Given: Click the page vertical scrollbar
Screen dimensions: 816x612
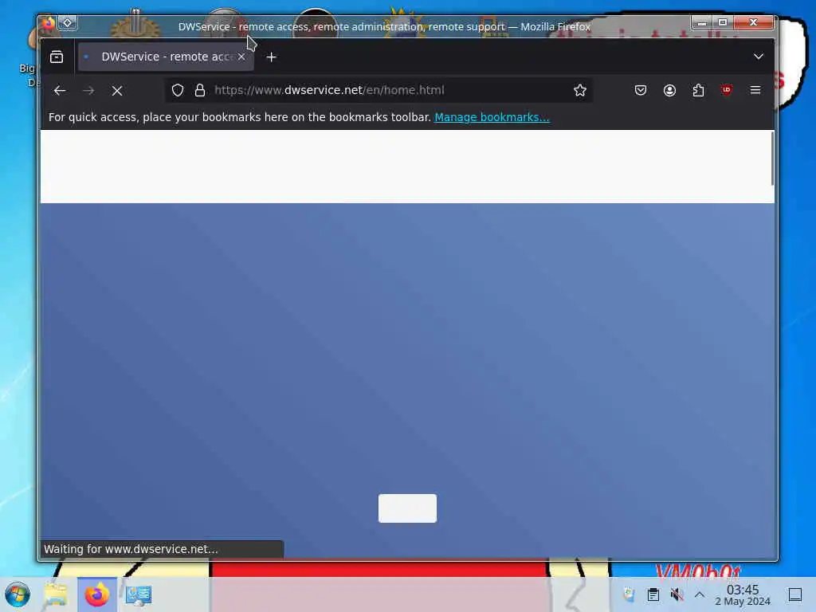Looking at the screenshot, I should point(772,159).
